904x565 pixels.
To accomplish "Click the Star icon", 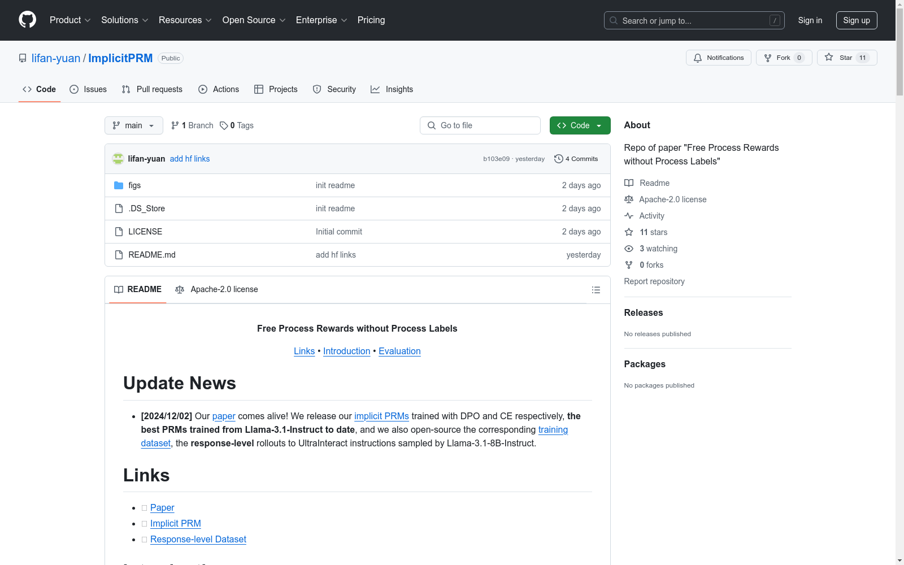I will [x=829, y=58].
